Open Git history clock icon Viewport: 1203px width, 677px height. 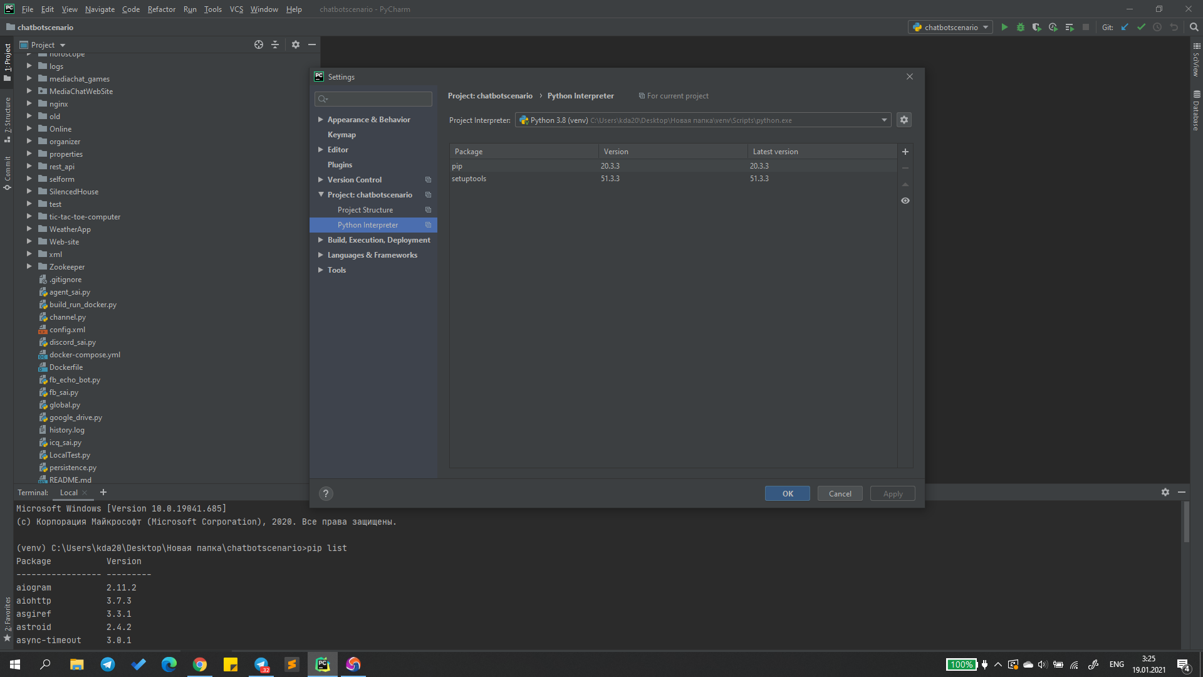coord(1157,27)
